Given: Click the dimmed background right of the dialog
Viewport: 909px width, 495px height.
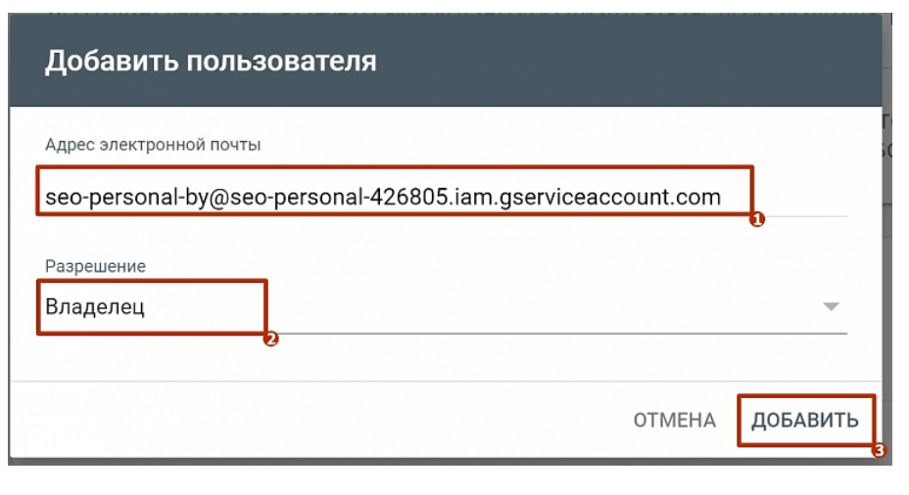Looking at the screenshot, I should coord(893,245).
